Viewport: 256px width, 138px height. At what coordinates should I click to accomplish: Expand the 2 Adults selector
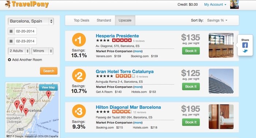click(x=19, y=51)
